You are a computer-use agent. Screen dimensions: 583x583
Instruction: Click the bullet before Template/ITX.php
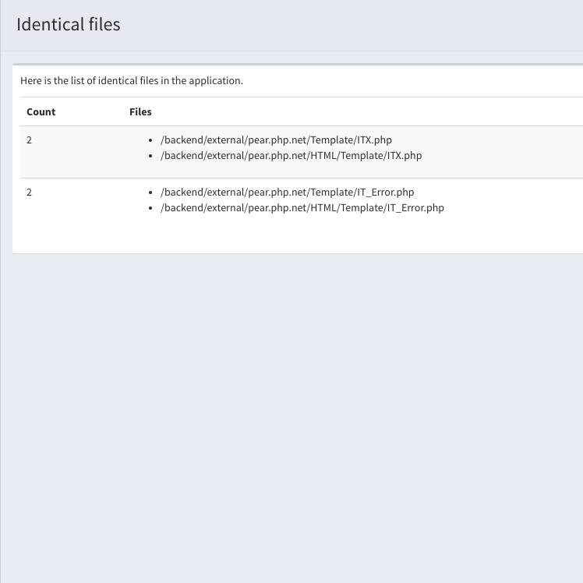[x=150, y=140]
